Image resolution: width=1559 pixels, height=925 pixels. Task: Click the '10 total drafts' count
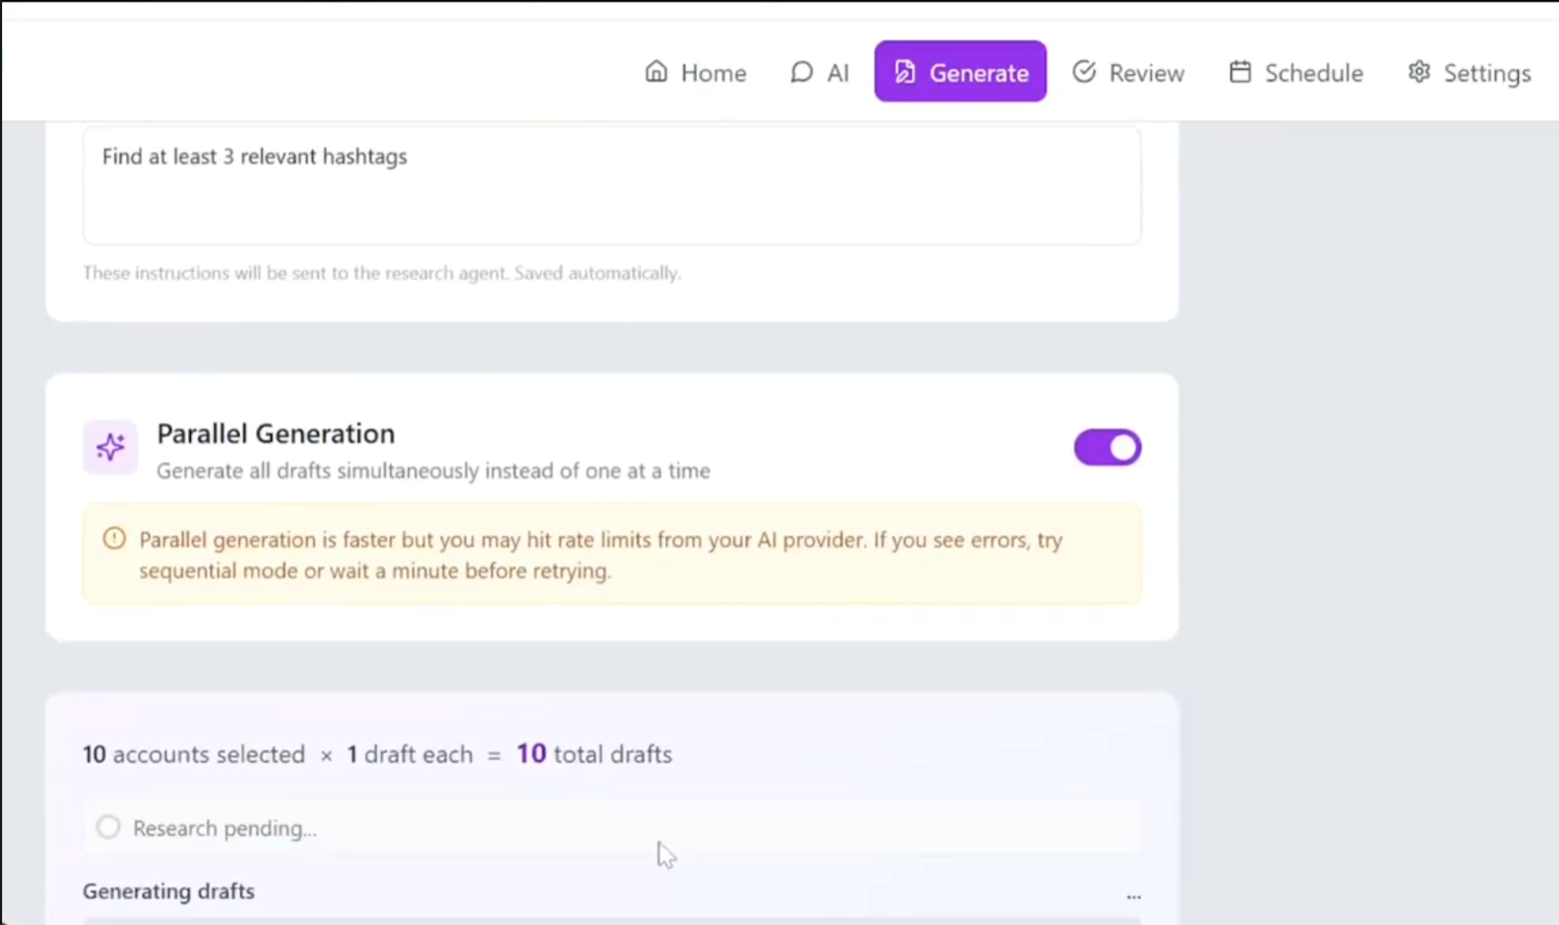click(x=594, y=754)
